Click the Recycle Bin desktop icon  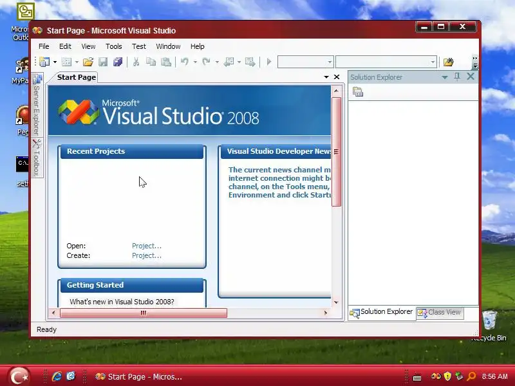489,326
